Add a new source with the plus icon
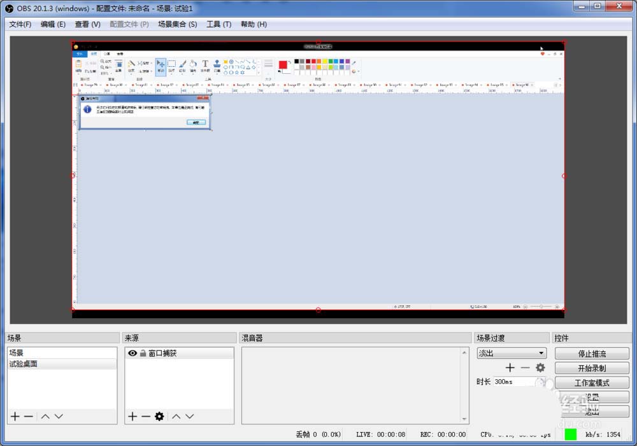Screen dimensions: 637x446 pos(134,417)
